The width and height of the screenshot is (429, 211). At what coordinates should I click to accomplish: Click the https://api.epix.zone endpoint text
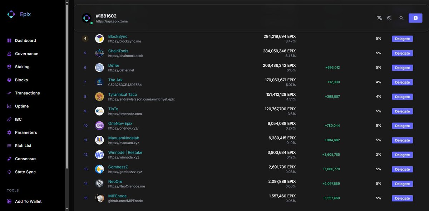[x=112, y=21]
